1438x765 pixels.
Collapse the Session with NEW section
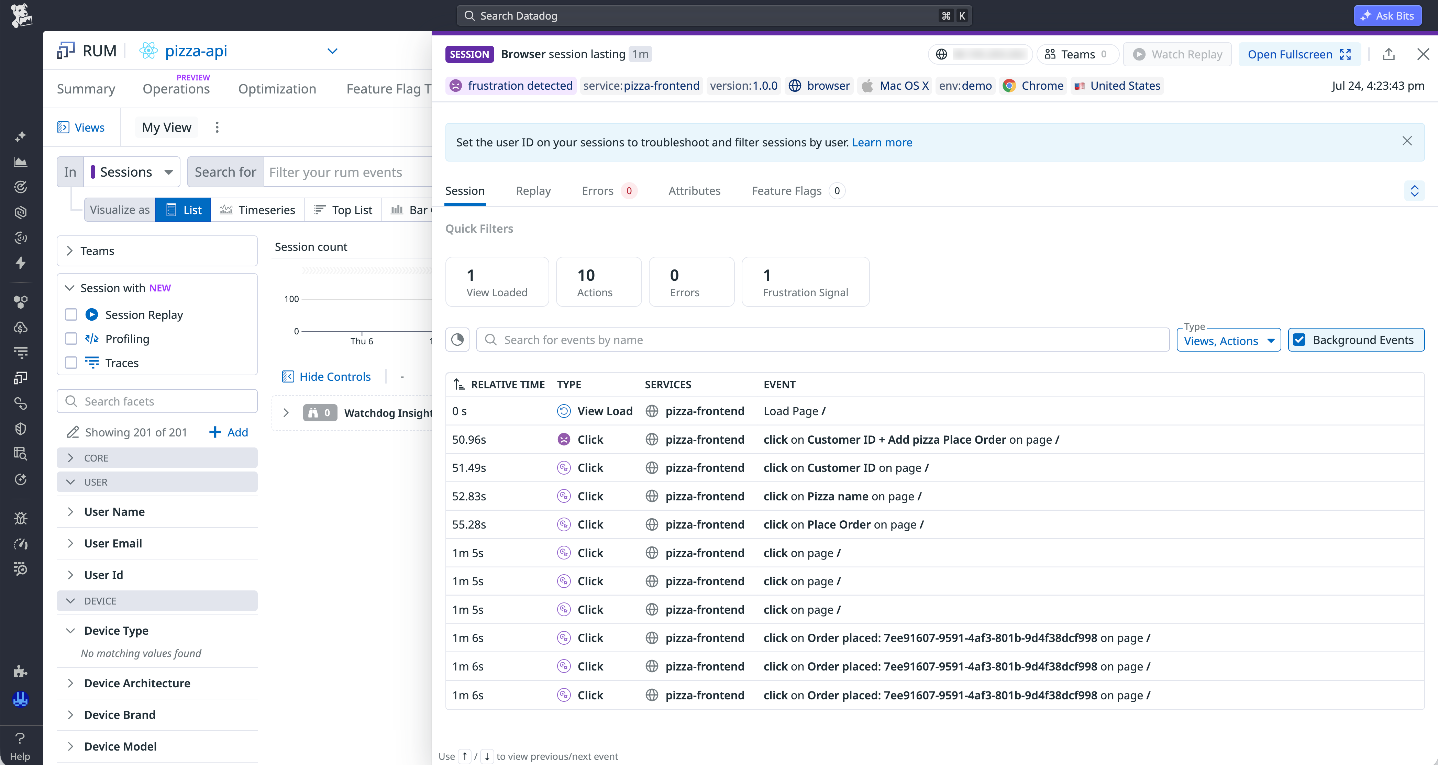pos(70,288)
